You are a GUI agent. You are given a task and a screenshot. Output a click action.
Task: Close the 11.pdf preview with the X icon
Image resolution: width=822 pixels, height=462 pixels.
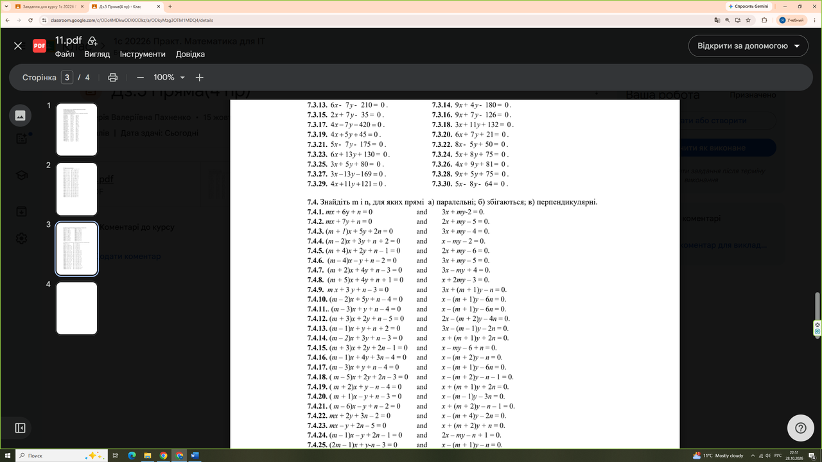(x=18, y=46)
